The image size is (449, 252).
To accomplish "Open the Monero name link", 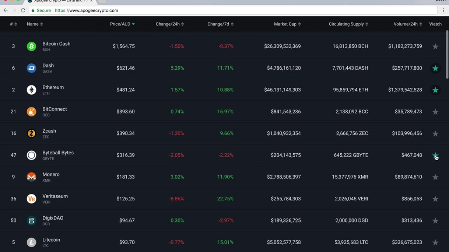I will [51, 174].
